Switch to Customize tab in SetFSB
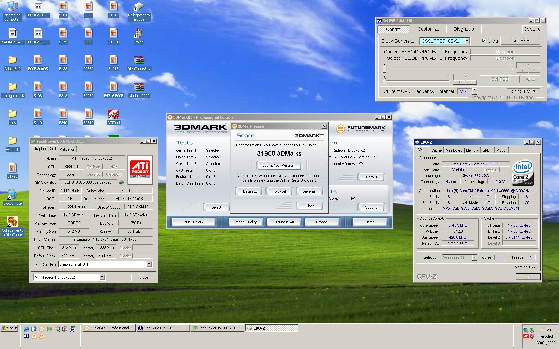The image size is (559, 349). click(x=428, y=29)
